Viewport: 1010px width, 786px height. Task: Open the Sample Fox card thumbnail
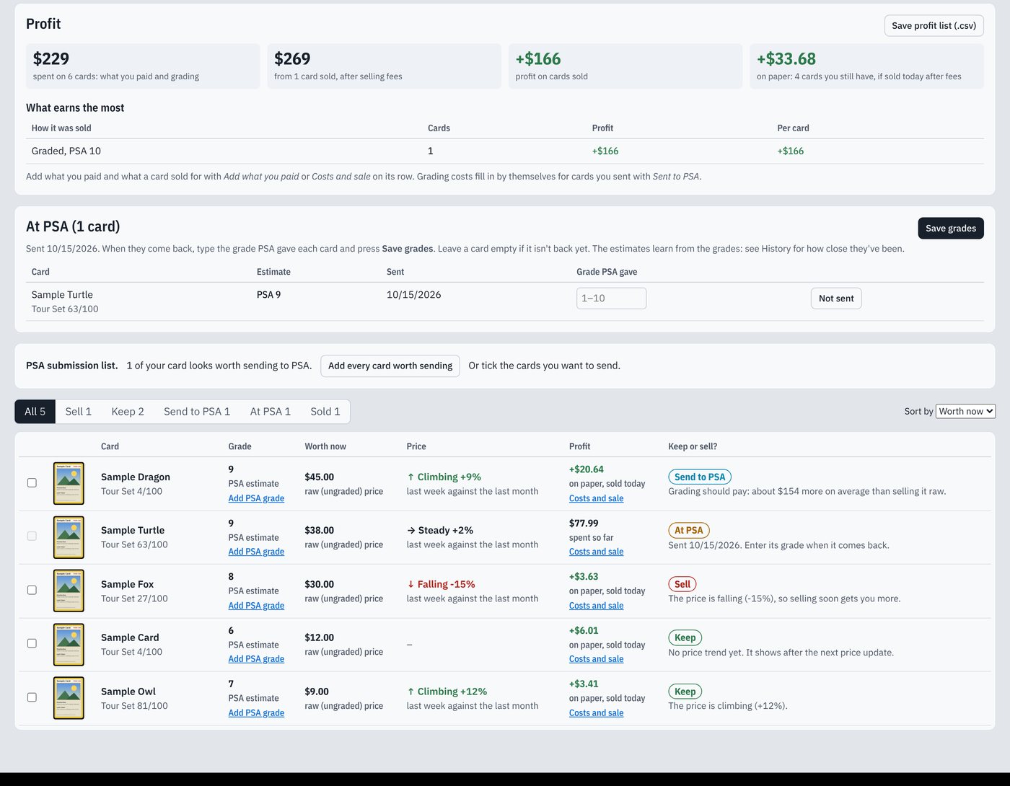pos(69,591)
